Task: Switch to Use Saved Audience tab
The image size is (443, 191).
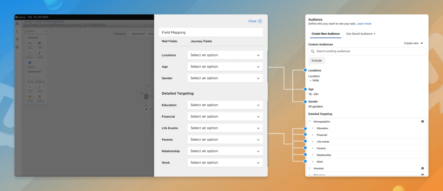Action: tap(360, 34)
